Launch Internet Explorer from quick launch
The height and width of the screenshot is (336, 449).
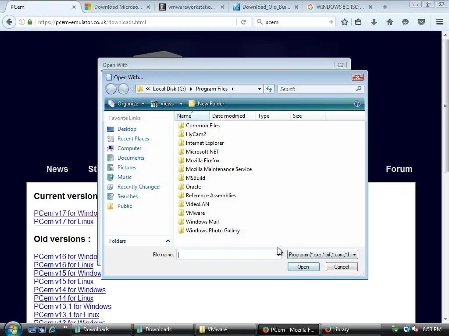(53, 329)
